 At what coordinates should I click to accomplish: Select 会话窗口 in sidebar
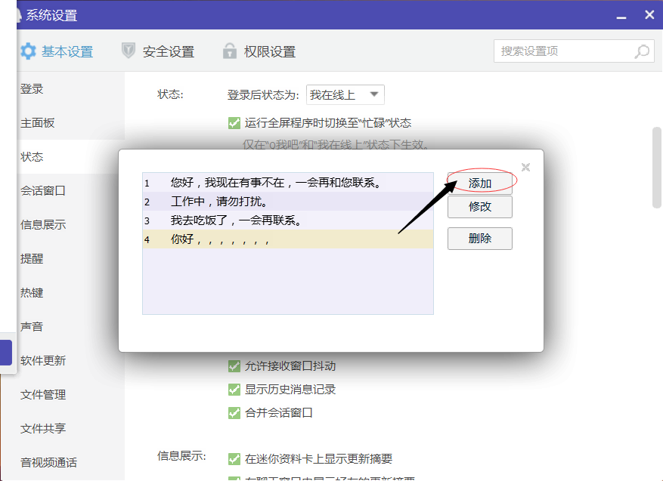coord(43,191)
